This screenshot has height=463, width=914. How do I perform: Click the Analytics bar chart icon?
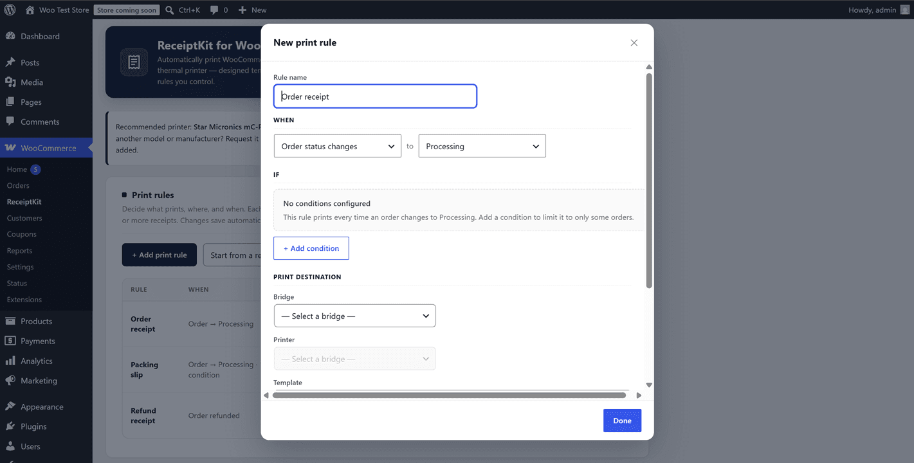coord(10,361)
